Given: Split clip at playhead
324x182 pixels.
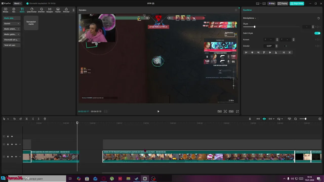Looking at the screenshot, I should pos(27,119).
